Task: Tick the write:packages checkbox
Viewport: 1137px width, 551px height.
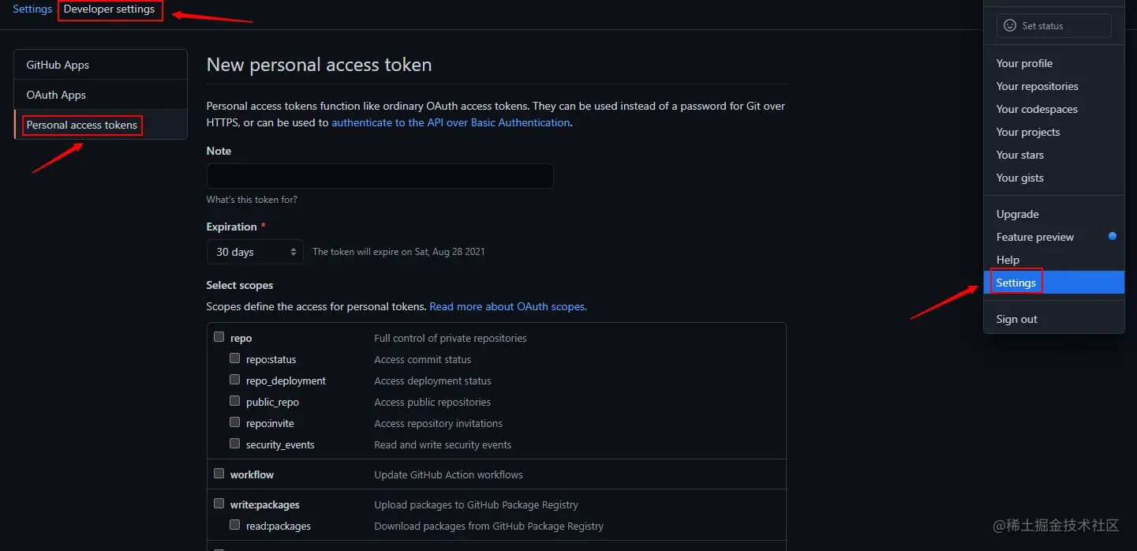Action: click(x=219, y=503)
